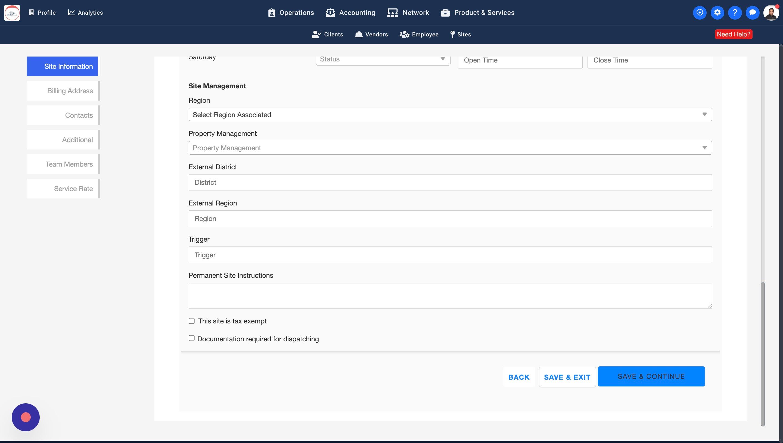
Task: Open the Analytics chart icon link
Action: pyautogui.click(x=71, y=13)
